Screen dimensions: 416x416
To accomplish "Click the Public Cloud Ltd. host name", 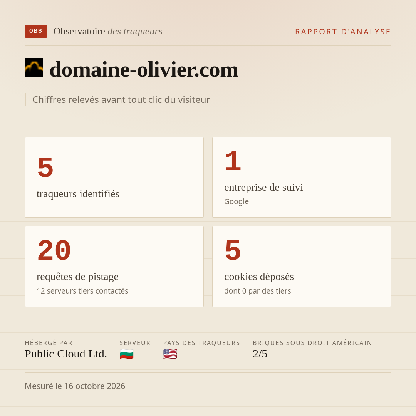I will coord(66,354).
